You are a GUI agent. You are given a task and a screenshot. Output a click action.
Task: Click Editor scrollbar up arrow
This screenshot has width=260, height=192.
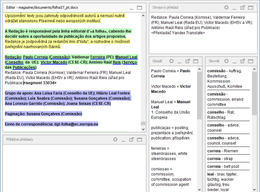tap(143, 16)
